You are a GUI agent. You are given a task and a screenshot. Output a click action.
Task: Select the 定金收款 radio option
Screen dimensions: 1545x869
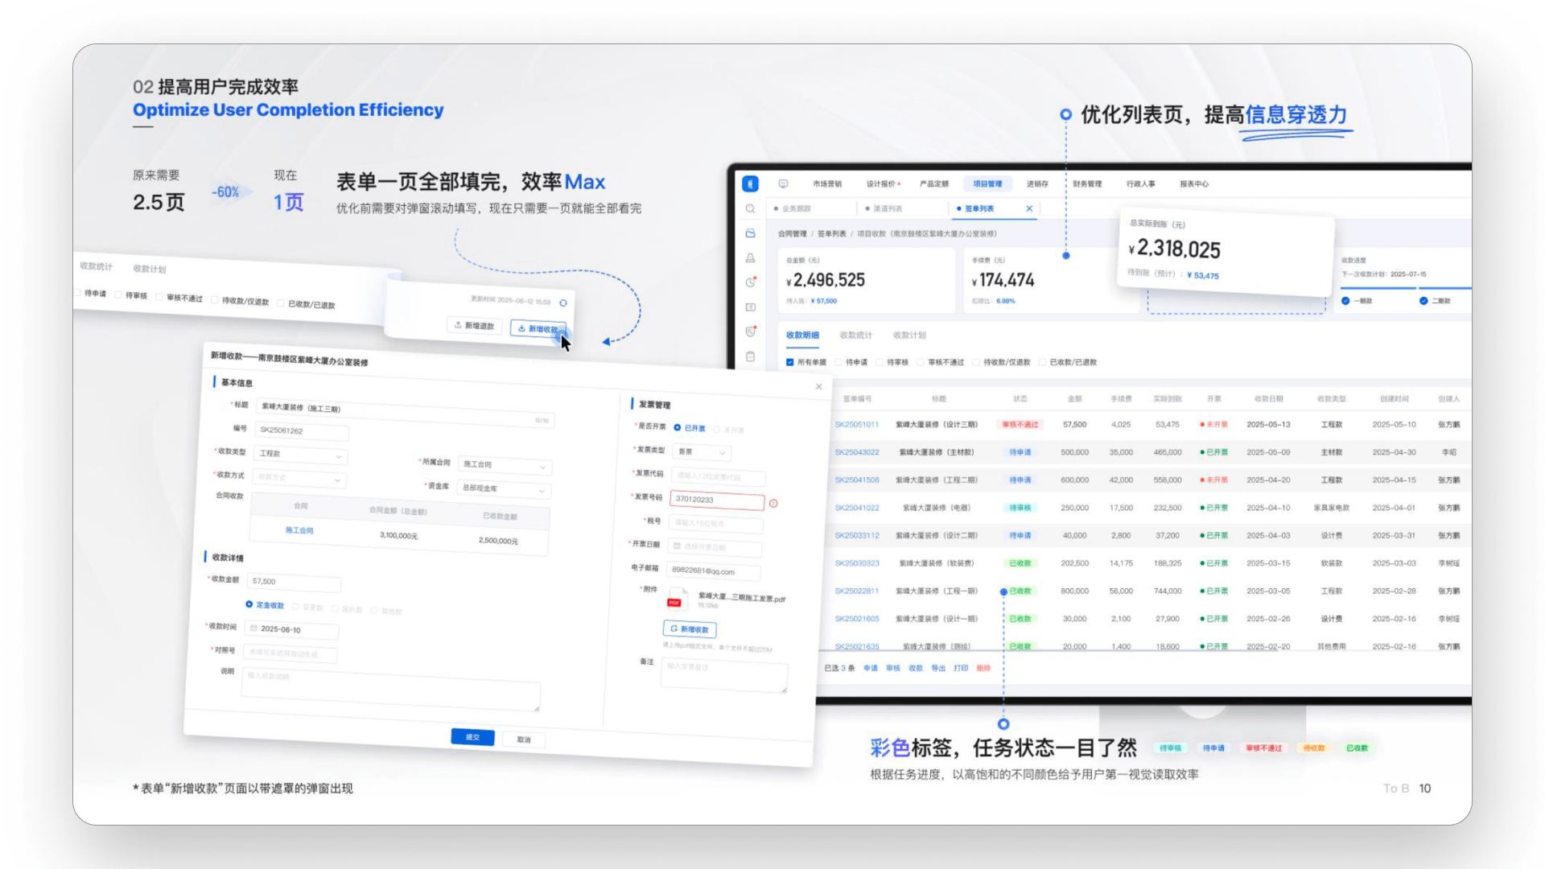click(x=249, y=604)
